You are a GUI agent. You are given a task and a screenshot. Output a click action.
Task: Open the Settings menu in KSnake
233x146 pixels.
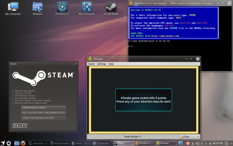coord(102,64)
